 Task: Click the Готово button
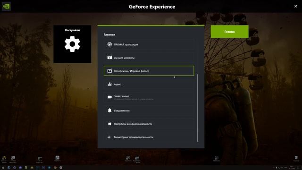[x=230, y=32]
